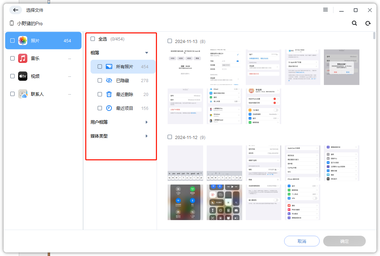Select all photos from 2024-11-13

[170, 41]
